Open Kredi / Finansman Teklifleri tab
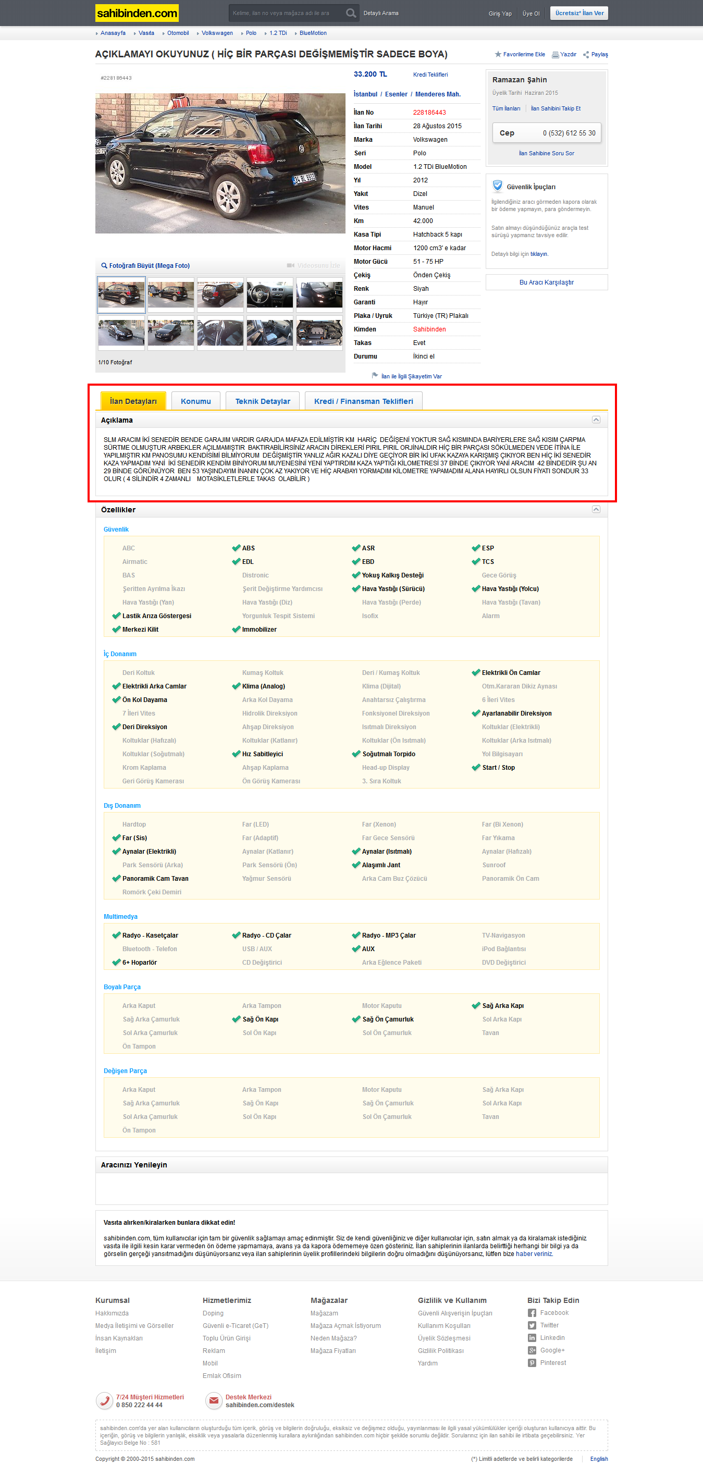 [x=364, y=401]
